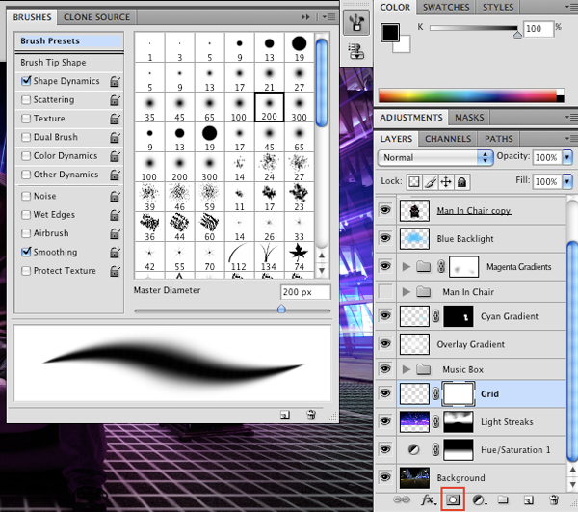Switch to the Channels tab
Viewport: 578px width, 512px height.
tap(448, 139)
